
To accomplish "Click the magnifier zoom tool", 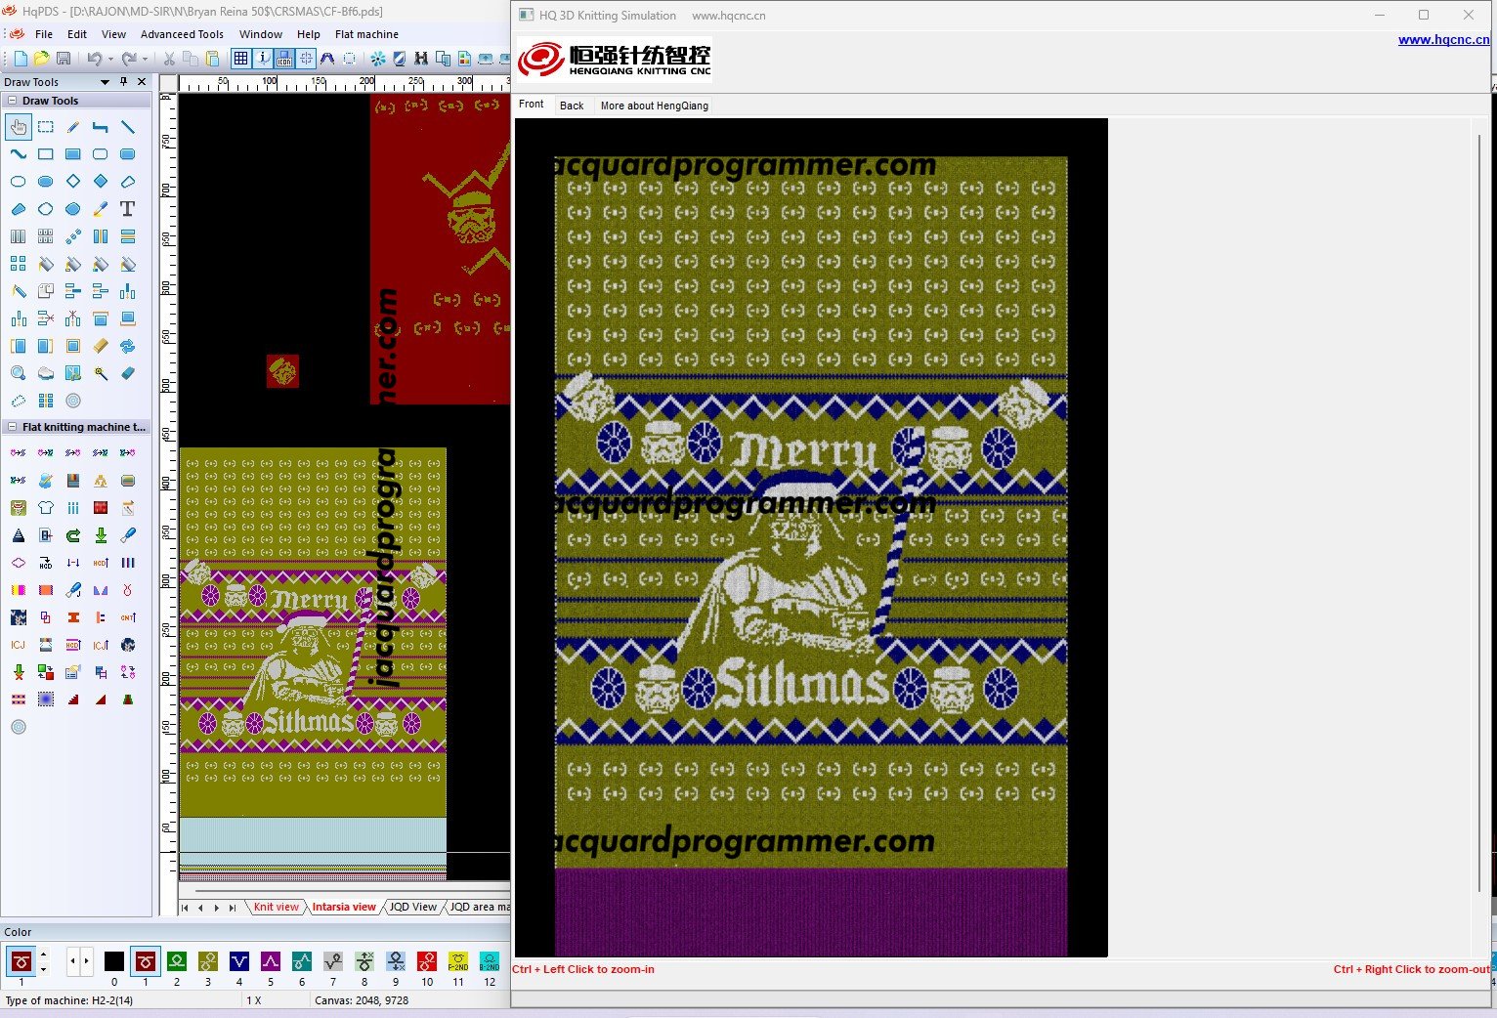I will (19, 373).
